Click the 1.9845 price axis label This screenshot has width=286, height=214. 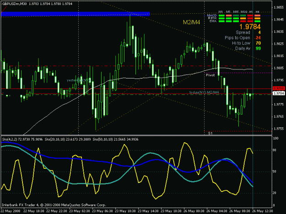click(x=279, y=20)
